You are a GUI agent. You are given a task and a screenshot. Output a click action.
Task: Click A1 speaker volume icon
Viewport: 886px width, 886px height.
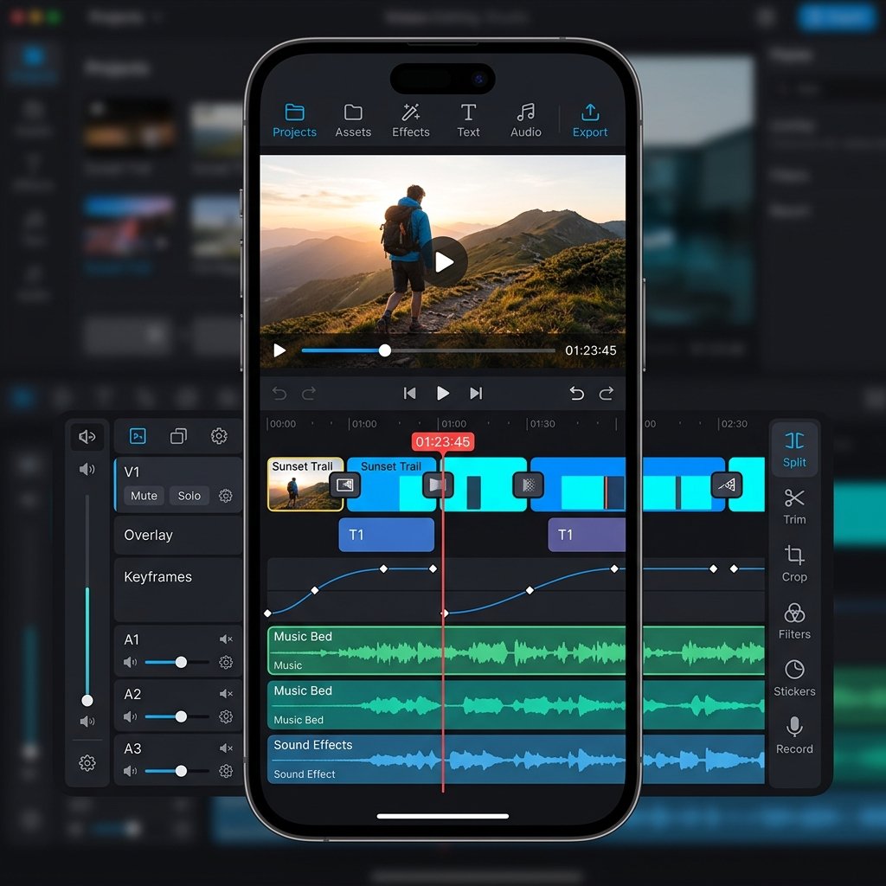[x=130, y=662]
